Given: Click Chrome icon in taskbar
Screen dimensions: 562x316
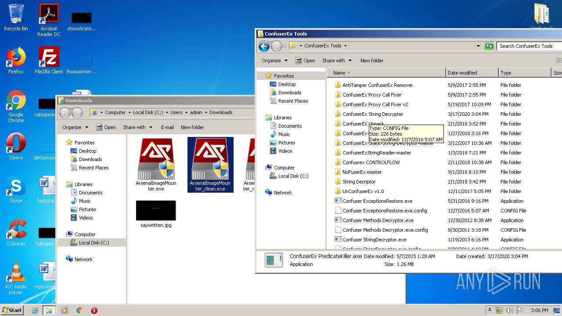Looking at the screenshot, I should tap(79, 310).
